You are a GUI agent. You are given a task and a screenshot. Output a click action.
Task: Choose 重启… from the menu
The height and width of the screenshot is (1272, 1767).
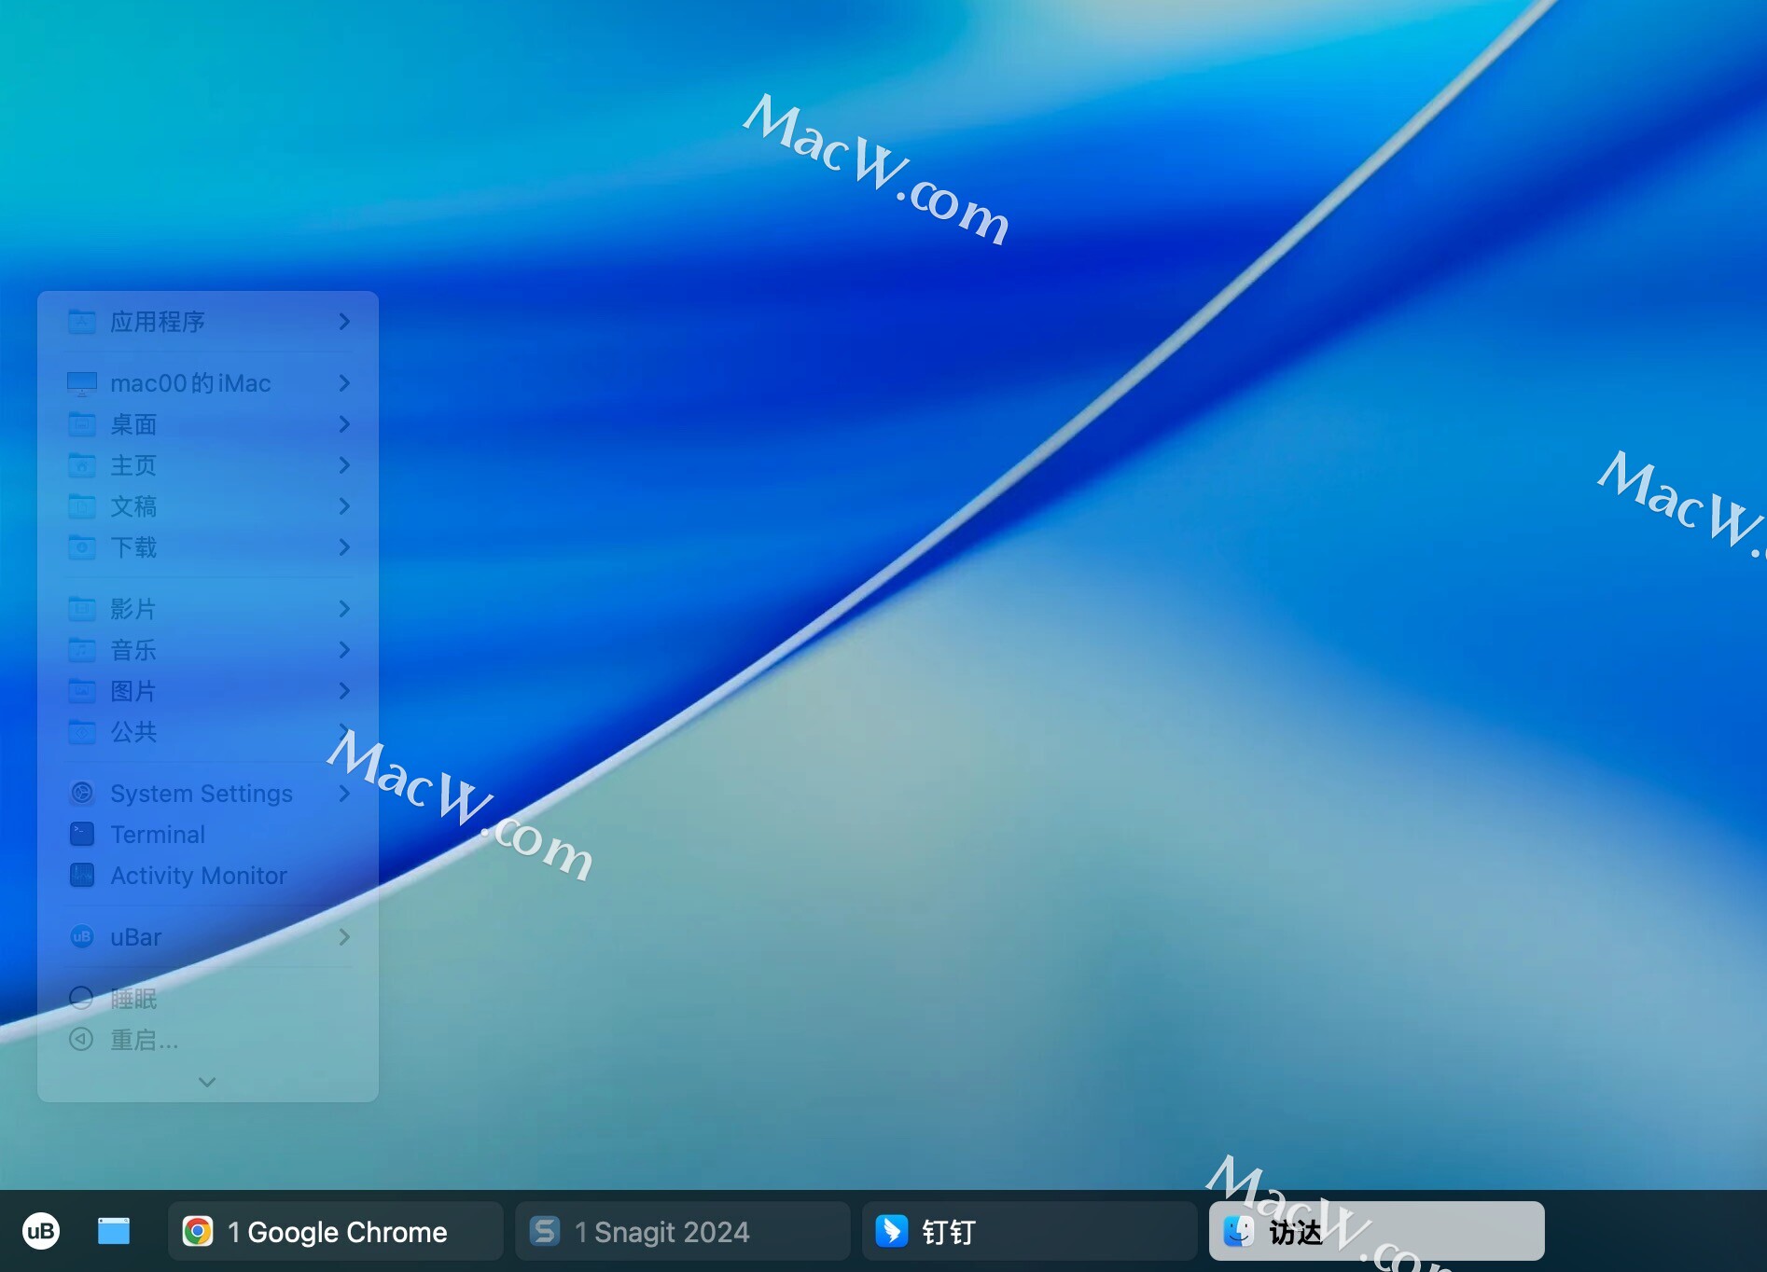click(208, 1040)
